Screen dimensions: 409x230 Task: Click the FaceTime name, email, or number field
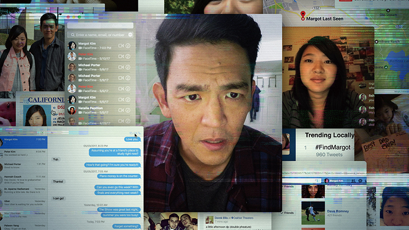(x=100, y=35)
